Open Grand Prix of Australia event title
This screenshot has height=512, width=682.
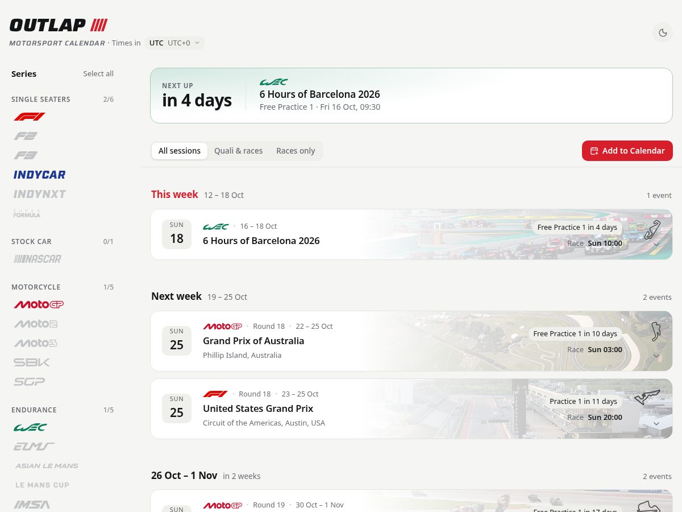click(253, 341)
